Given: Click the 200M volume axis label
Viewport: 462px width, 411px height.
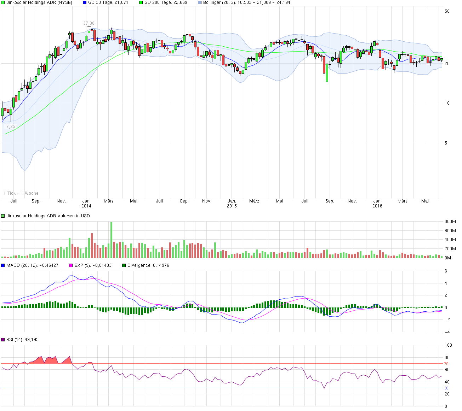Looking at the screenshot, I should (450, 249).
